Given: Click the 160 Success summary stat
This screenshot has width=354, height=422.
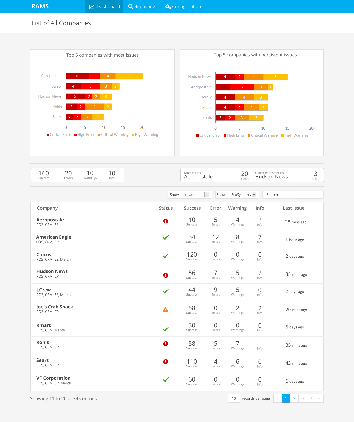Looking at the screenshot, I should click(x=44, y=175).
